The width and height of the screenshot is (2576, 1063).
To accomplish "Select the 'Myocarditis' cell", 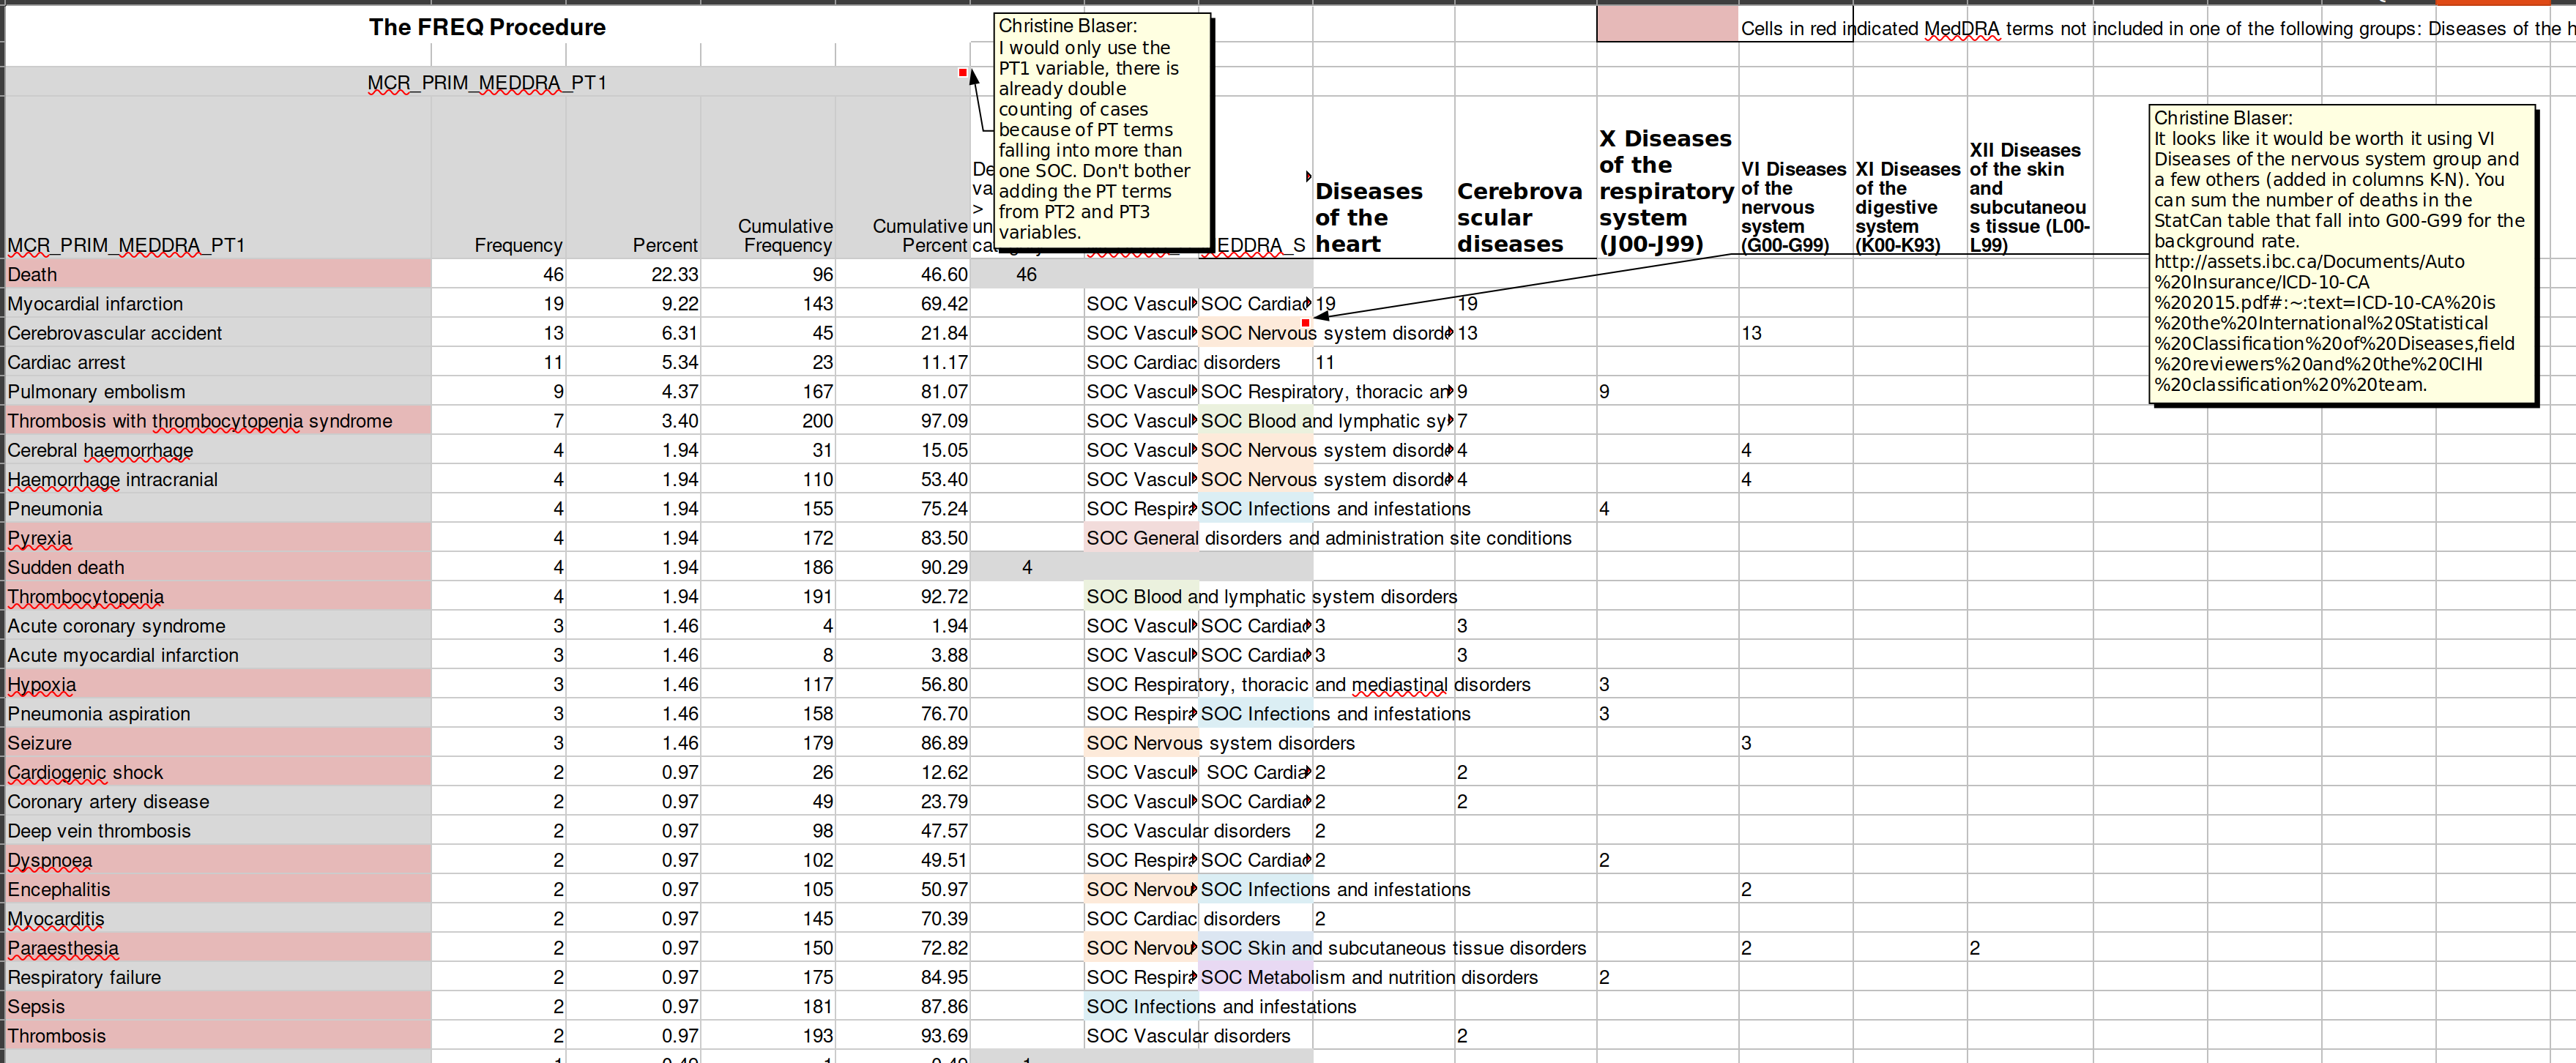I will click(218, 919).
